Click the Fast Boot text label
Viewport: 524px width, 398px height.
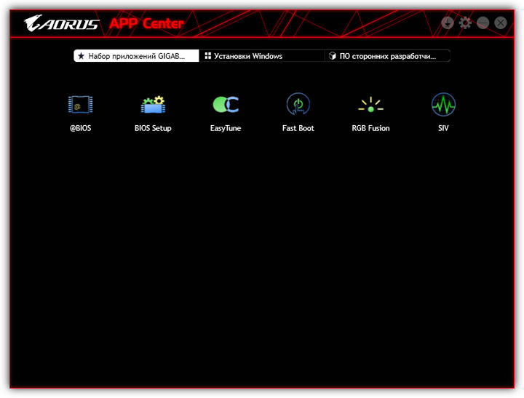(x=298, y=128)
